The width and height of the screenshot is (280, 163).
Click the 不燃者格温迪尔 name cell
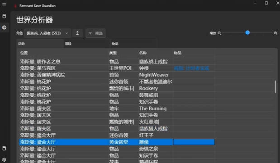click(x=156, y=82)
